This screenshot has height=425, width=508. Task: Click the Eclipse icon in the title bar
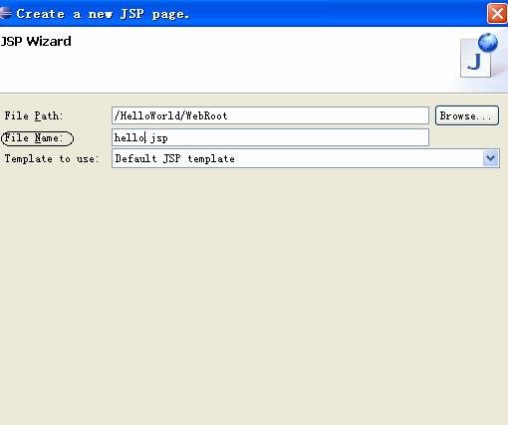pos(5,13)
